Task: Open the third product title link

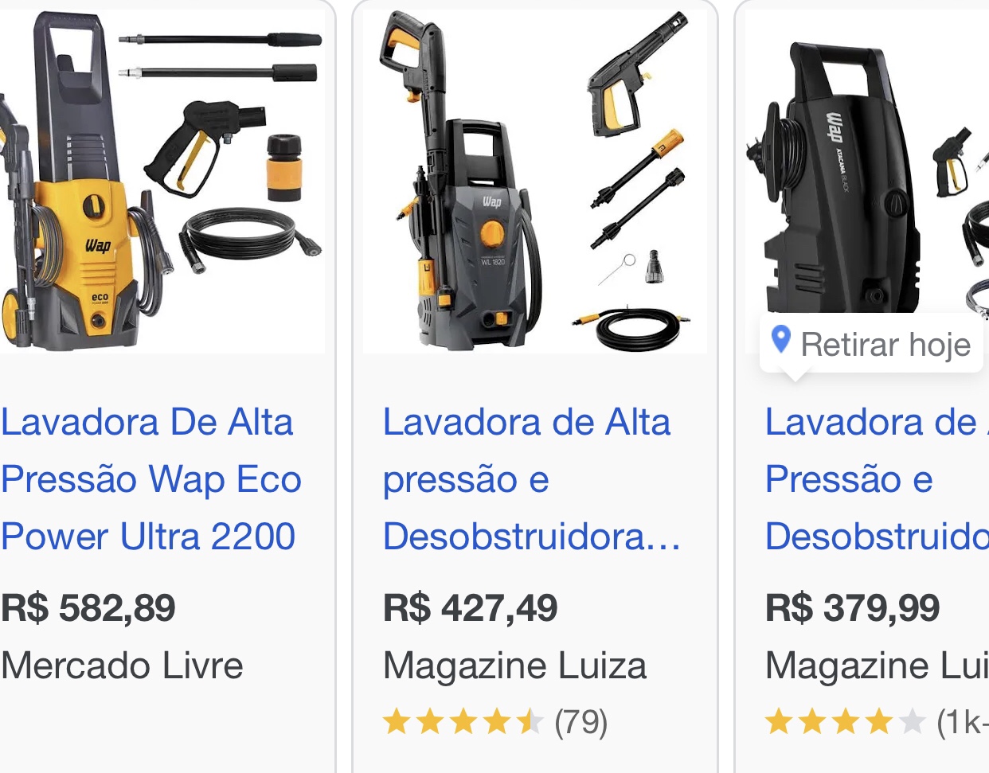Action: (877, 479)
